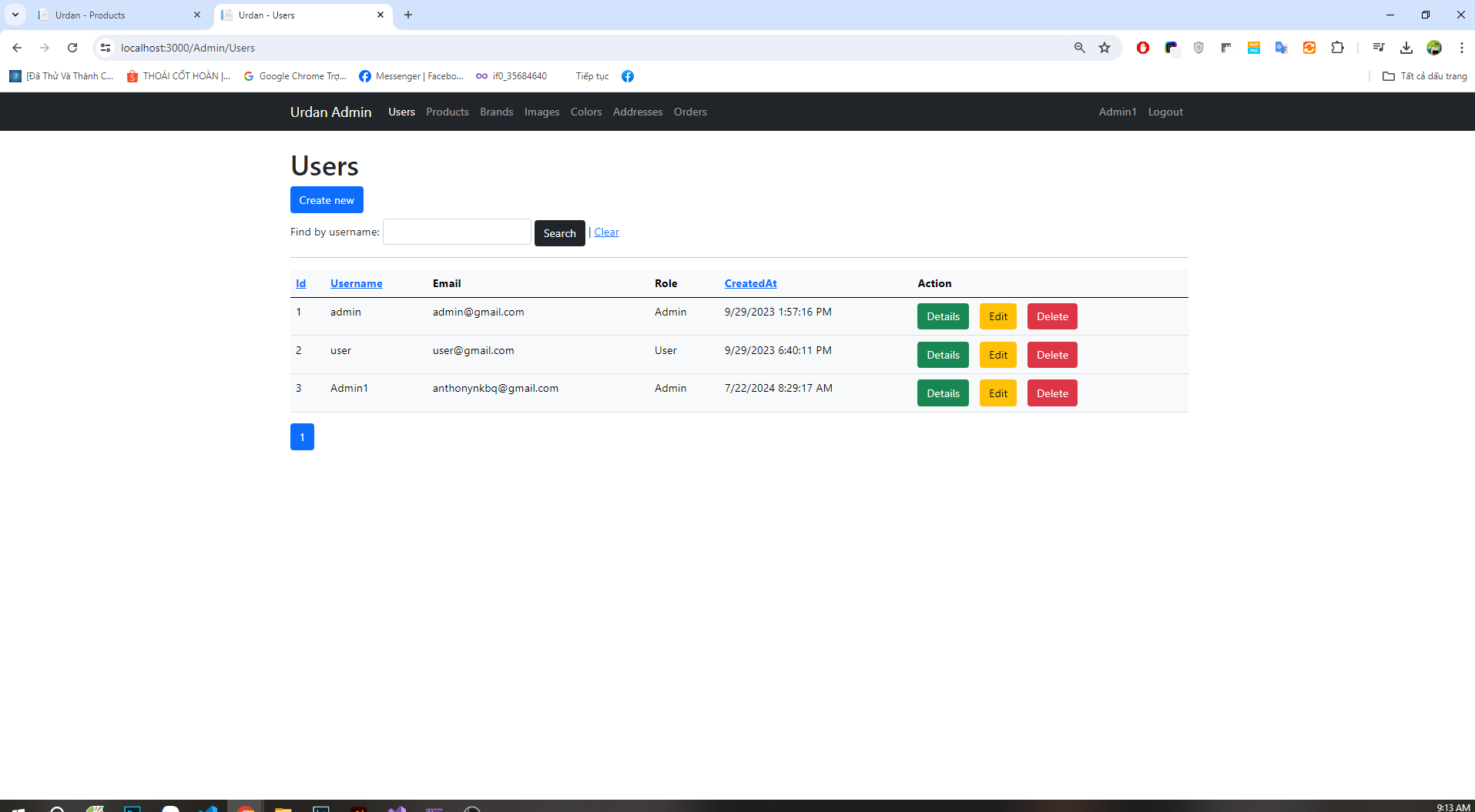Go back with the browser back arrow

[x=17, y=48]
